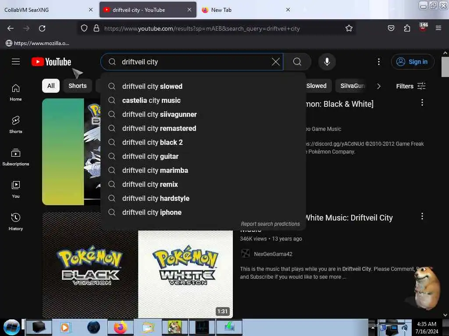This screenshot has width=449, height=336.
Task: Focus the YouTube search input field
Action: click(192, 62)
